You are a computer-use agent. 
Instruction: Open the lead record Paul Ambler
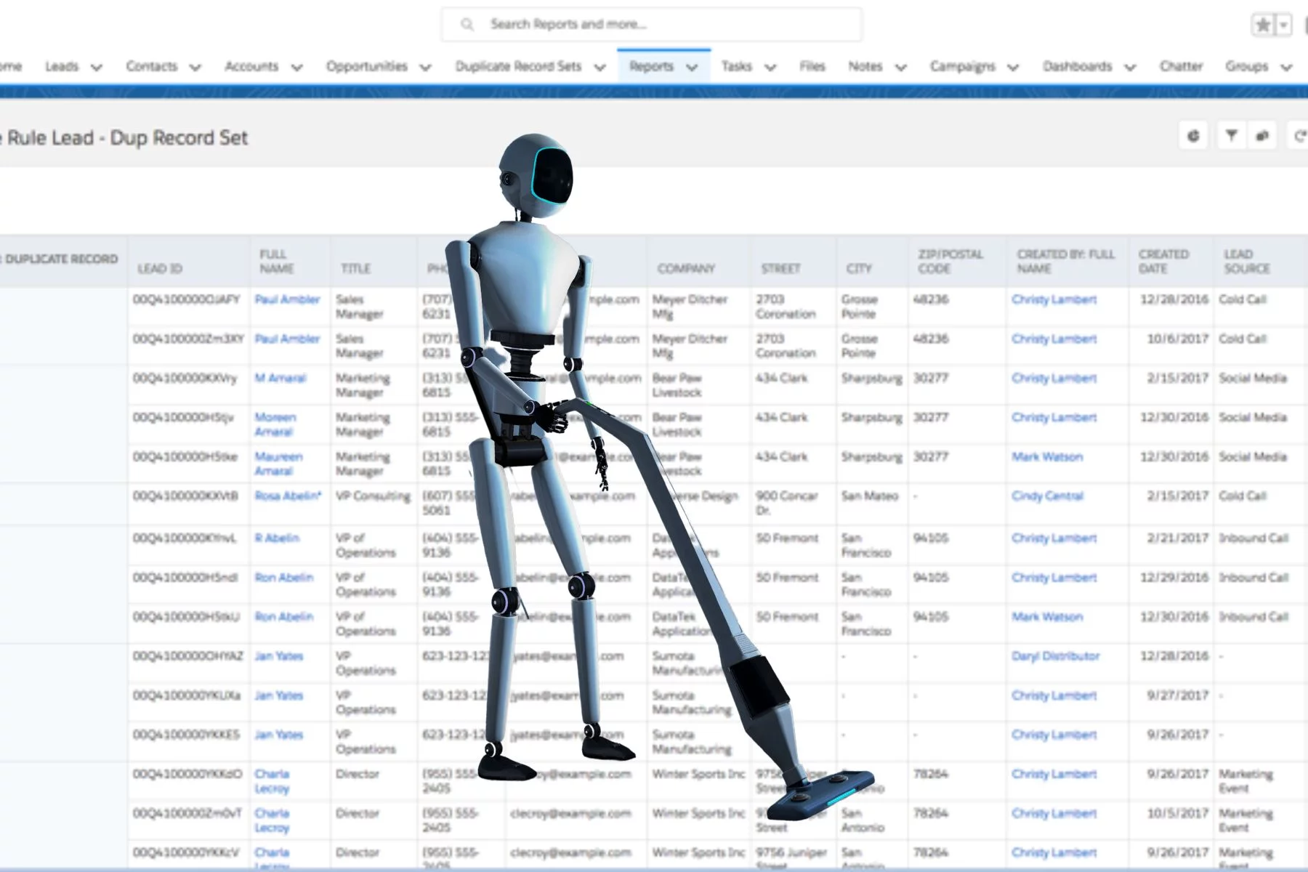(x=288, y=299)
